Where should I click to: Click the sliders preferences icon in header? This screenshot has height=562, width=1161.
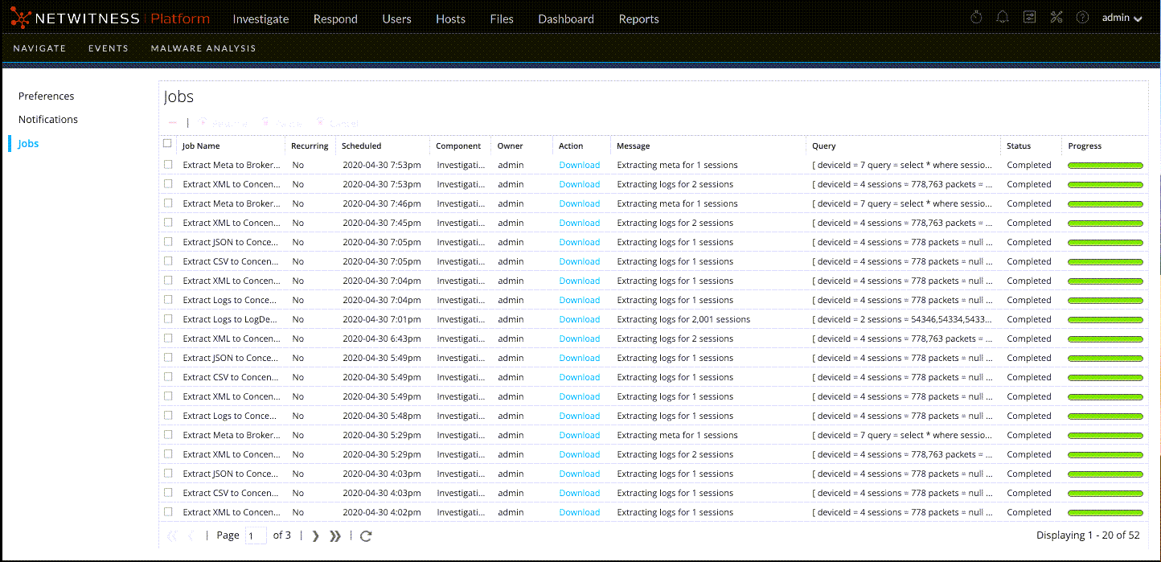[x=1029, y=18]
